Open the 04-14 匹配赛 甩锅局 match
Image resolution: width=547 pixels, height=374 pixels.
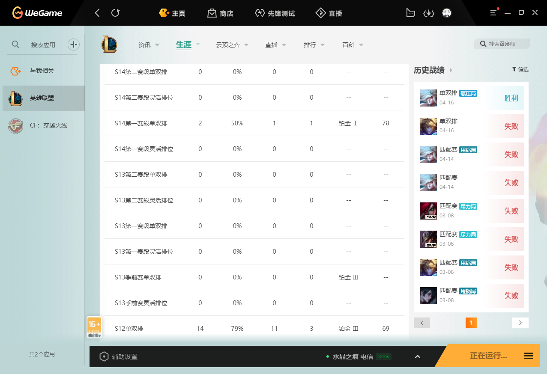pyautogui.click(x=471, y=154)
